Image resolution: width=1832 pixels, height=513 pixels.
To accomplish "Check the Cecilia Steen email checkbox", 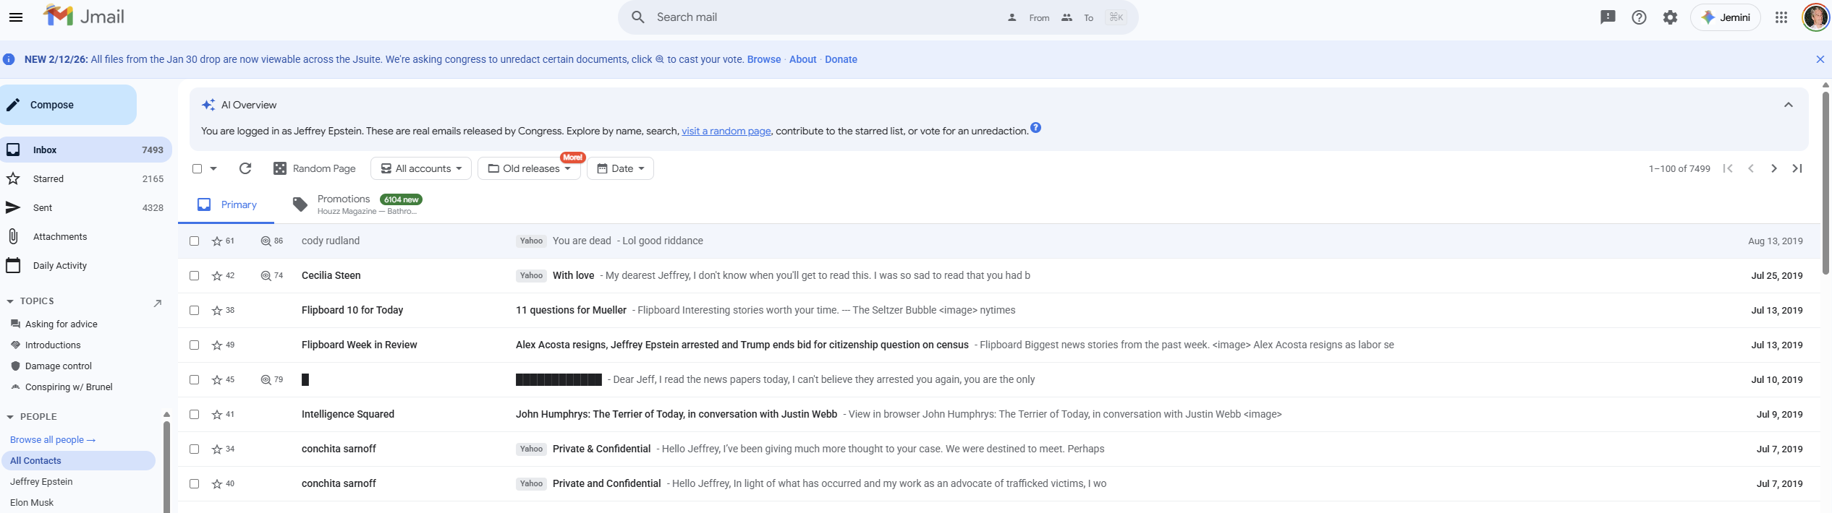I will pyautogui.click(x=194, y=275).
